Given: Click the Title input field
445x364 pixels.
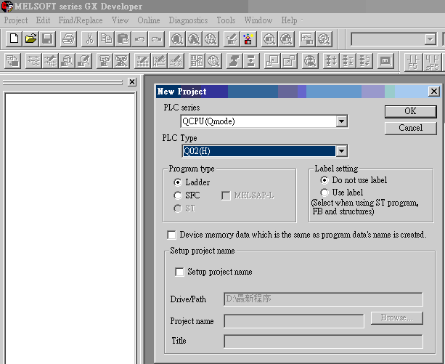Looking at the screenshot, I should point(323,341).
